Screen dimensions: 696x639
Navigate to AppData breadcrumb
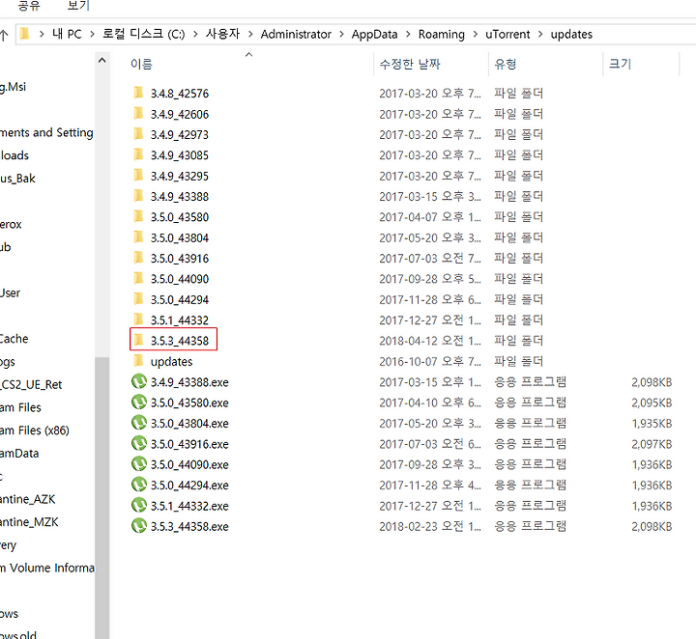pyautogui.click(x=375, y=34)
